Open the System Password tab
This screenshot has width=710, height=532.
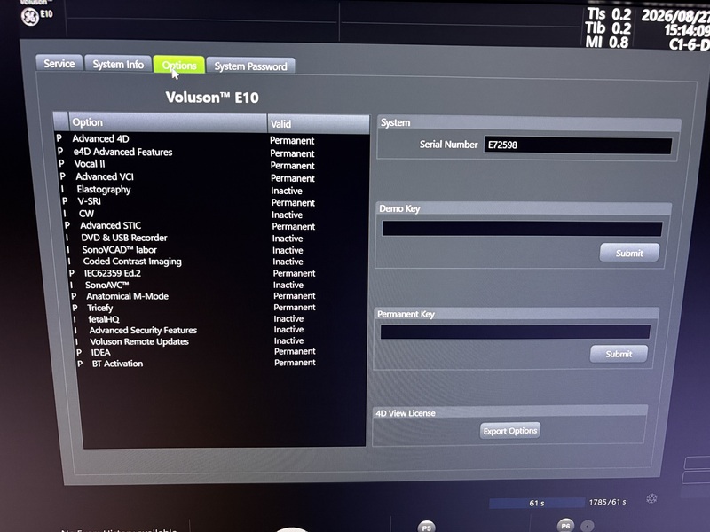point(250,66)
